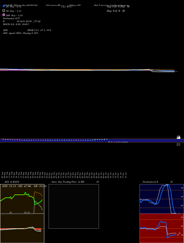Click the blue 20 Day EMA legend swatch
Viewport: 184px width, 243px height.
(x=4, y=6)
